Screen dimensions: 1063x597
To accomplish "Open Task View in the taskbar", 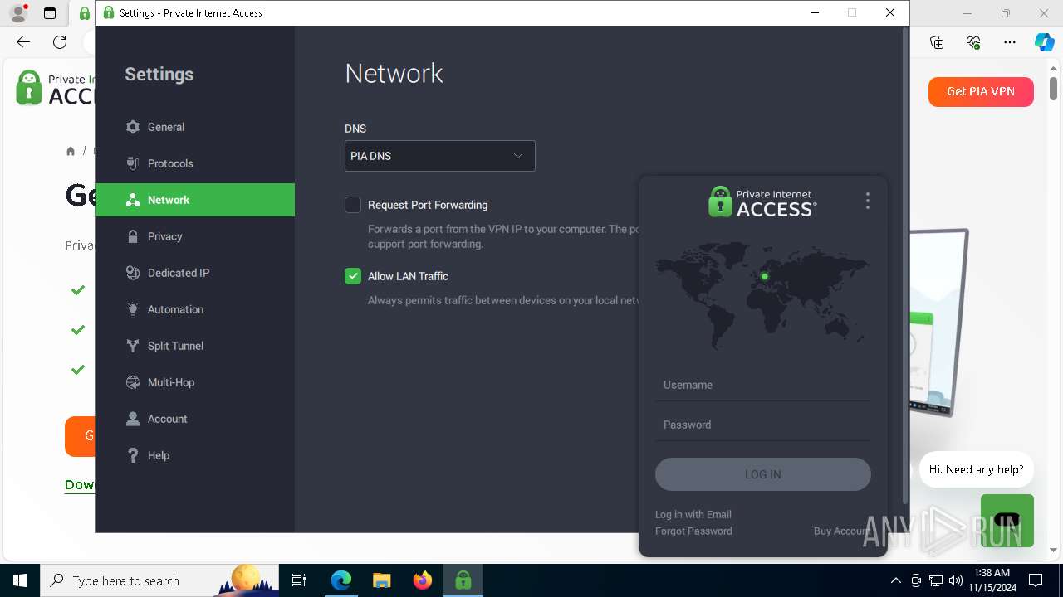I will (300, 580).
